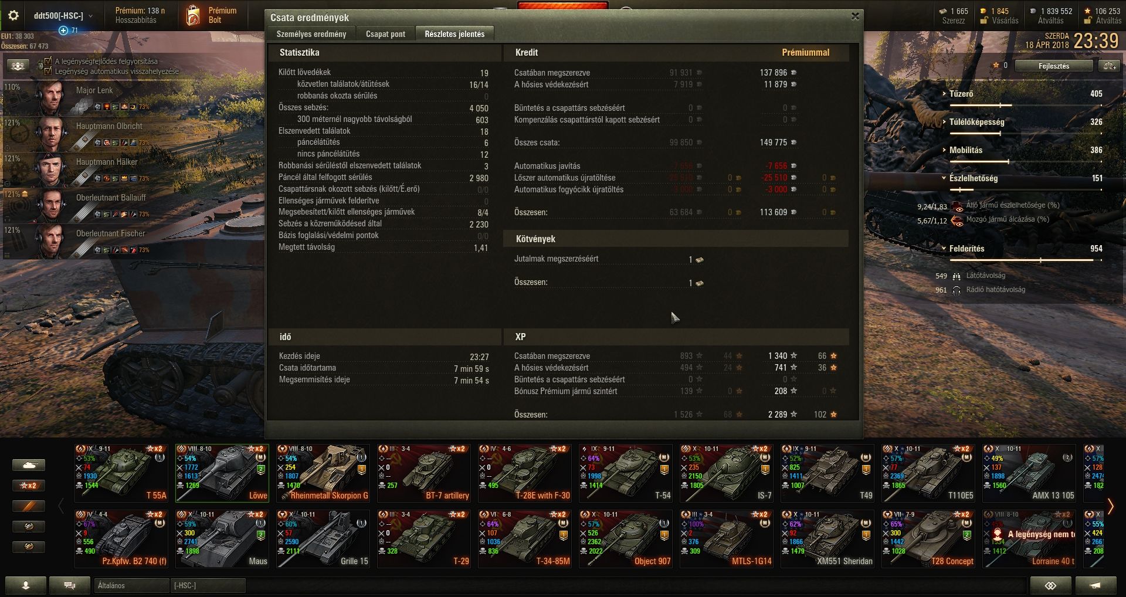The height and width of the screenshot is (597, 1126).
Task: Open the Általános chat channel tab
Action: click(x=131, y=585)
